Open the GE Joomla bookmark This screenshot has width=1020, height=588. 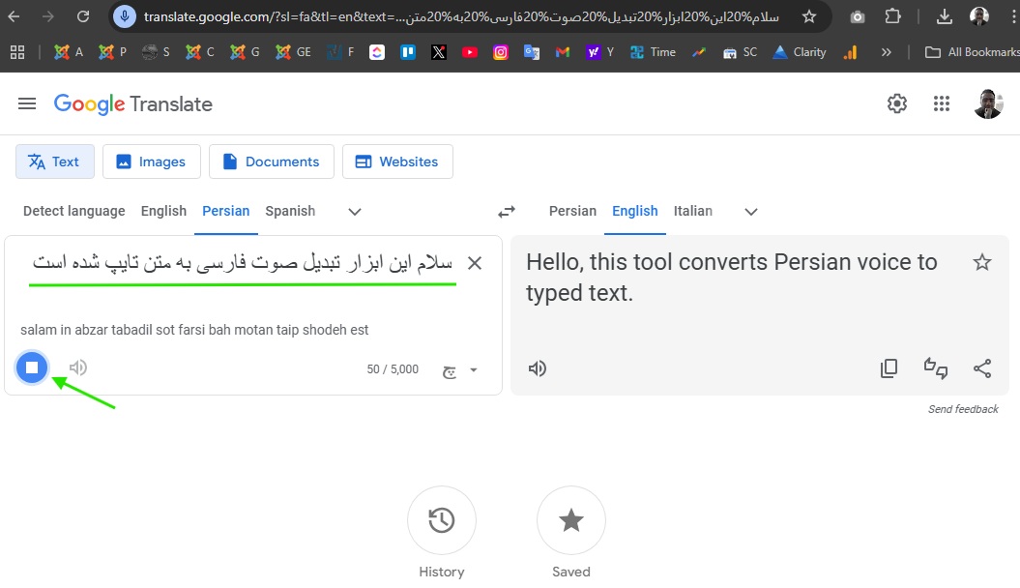(293, 52)
